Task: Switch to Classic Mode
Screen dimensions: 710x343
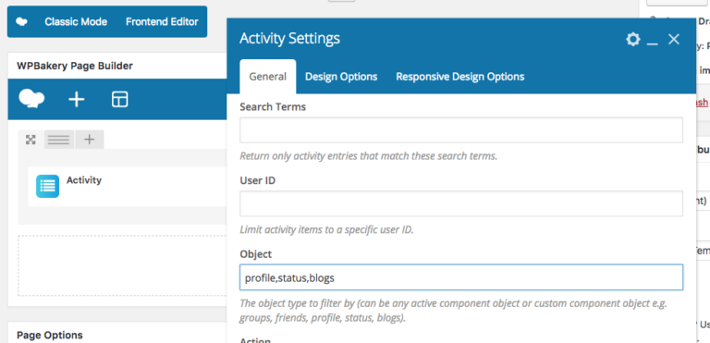Action: [x=76, y=22]
